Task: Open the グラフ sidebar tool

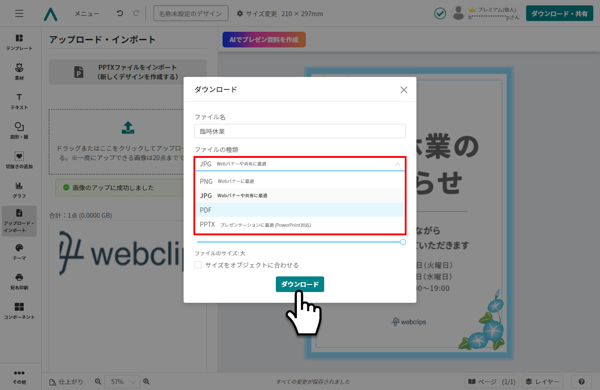Action: click(19, 190)
